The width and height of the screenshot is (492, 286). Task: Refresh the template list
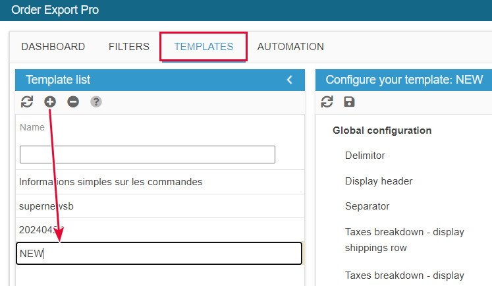coord(27,101)
